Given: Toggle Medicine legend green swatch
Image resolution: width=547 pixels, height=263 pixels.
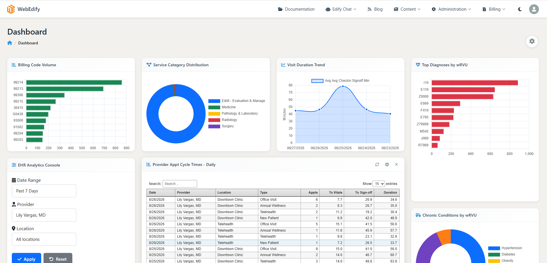Looking at the screenshot, I should pos(214,107).
